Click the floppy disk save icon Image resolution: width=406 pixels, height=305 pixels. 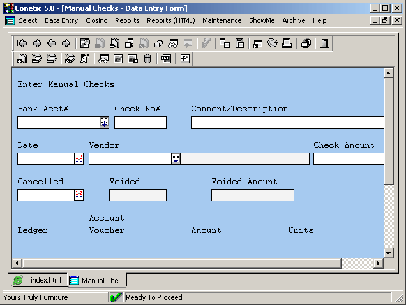[x=240, y=43]
